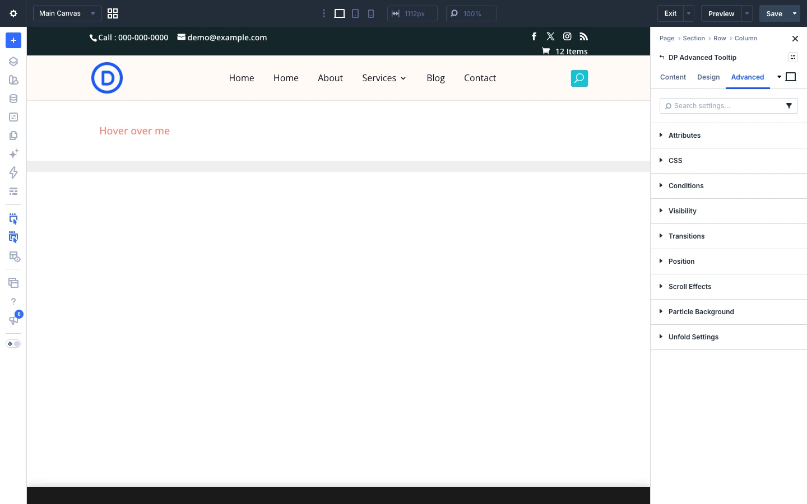Click the RSS feed icon
807x504 pixels.
pyautogui.click(x=583, y=36)
